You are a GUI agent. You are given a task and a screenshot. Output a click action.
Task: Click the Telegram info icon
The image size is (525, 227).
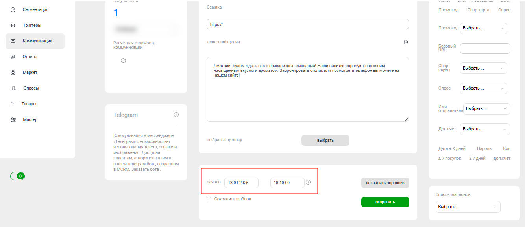tap(176, 115)
